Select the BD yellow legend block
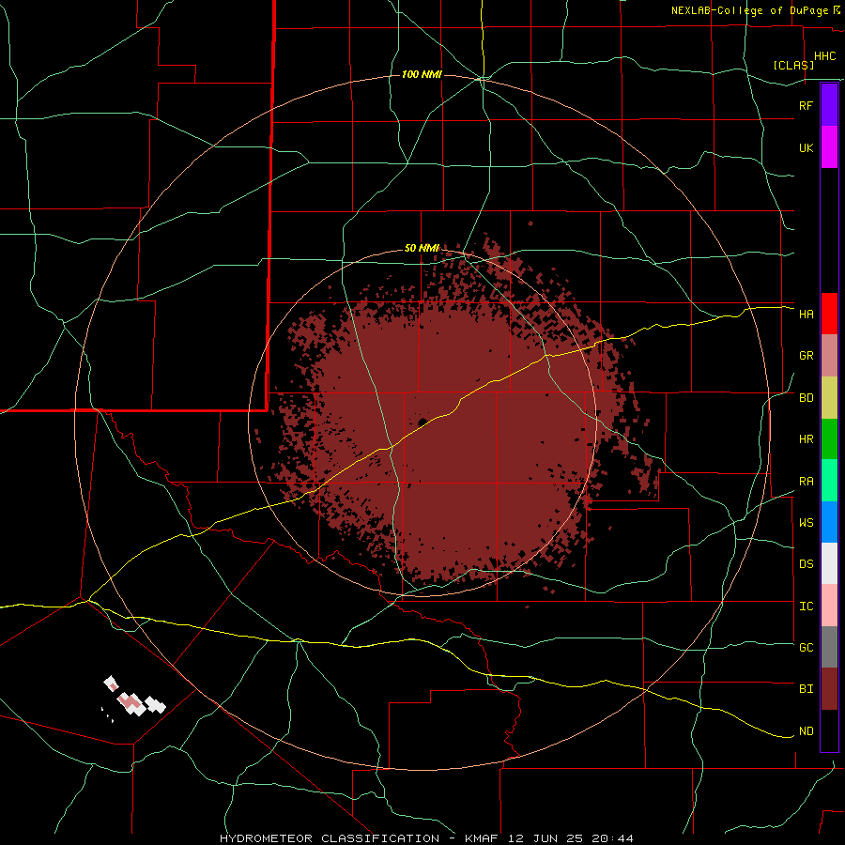 829,398
